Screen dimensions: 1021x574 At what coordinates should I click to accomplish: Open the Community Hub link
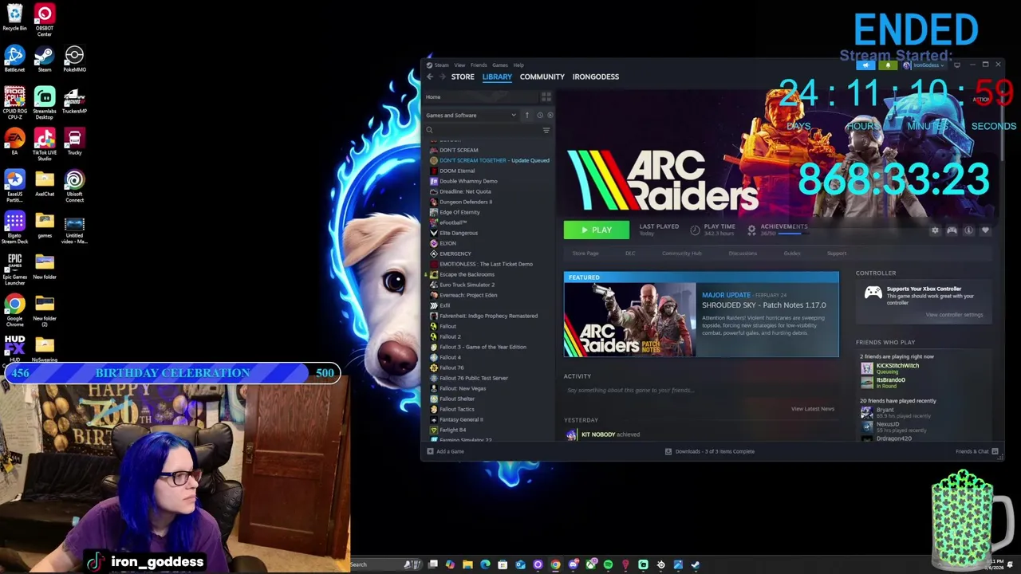pos(681,254)
